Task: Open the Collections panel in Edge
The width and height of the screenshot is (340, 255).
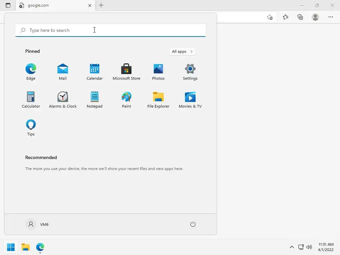Action: (x=300, y=17)
